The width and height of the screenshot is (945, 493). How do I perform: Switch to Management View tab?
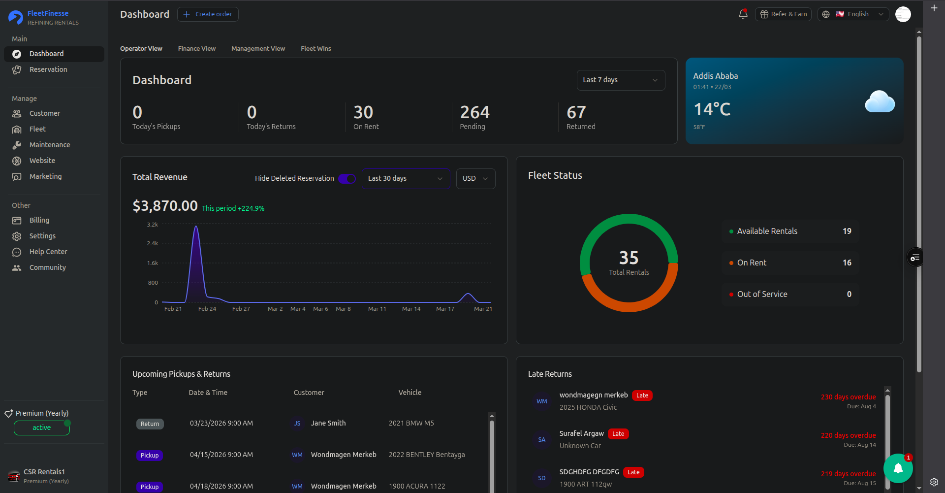258,49
